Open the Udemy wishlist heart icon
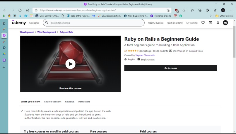The image size is (236, 134). point(203,23)
